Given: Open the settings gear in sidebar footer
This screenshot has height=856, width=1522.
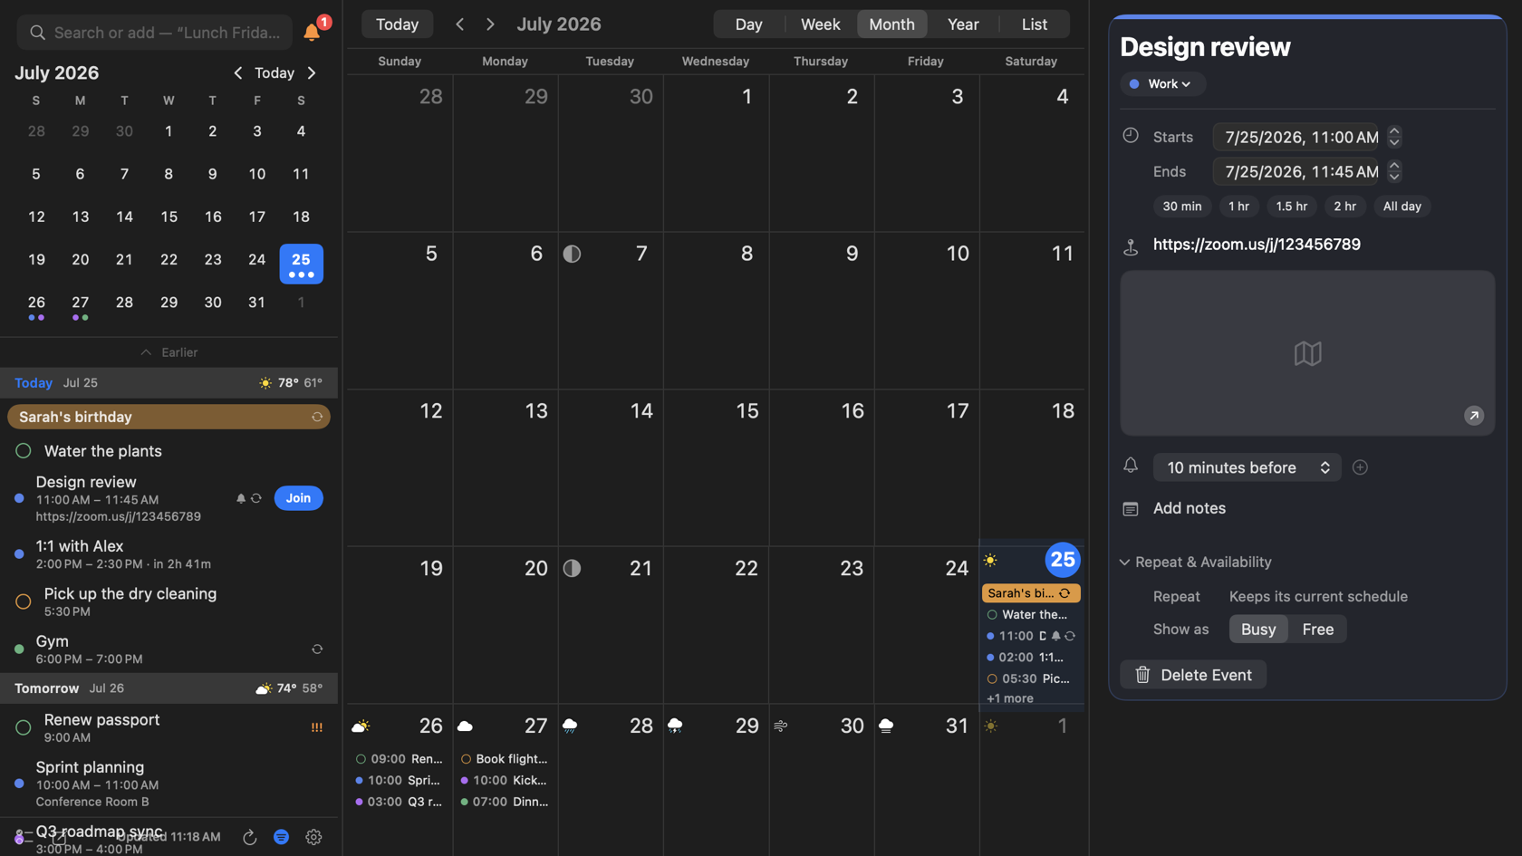Looking at the screenshot, I should click(x=313, y=837).
